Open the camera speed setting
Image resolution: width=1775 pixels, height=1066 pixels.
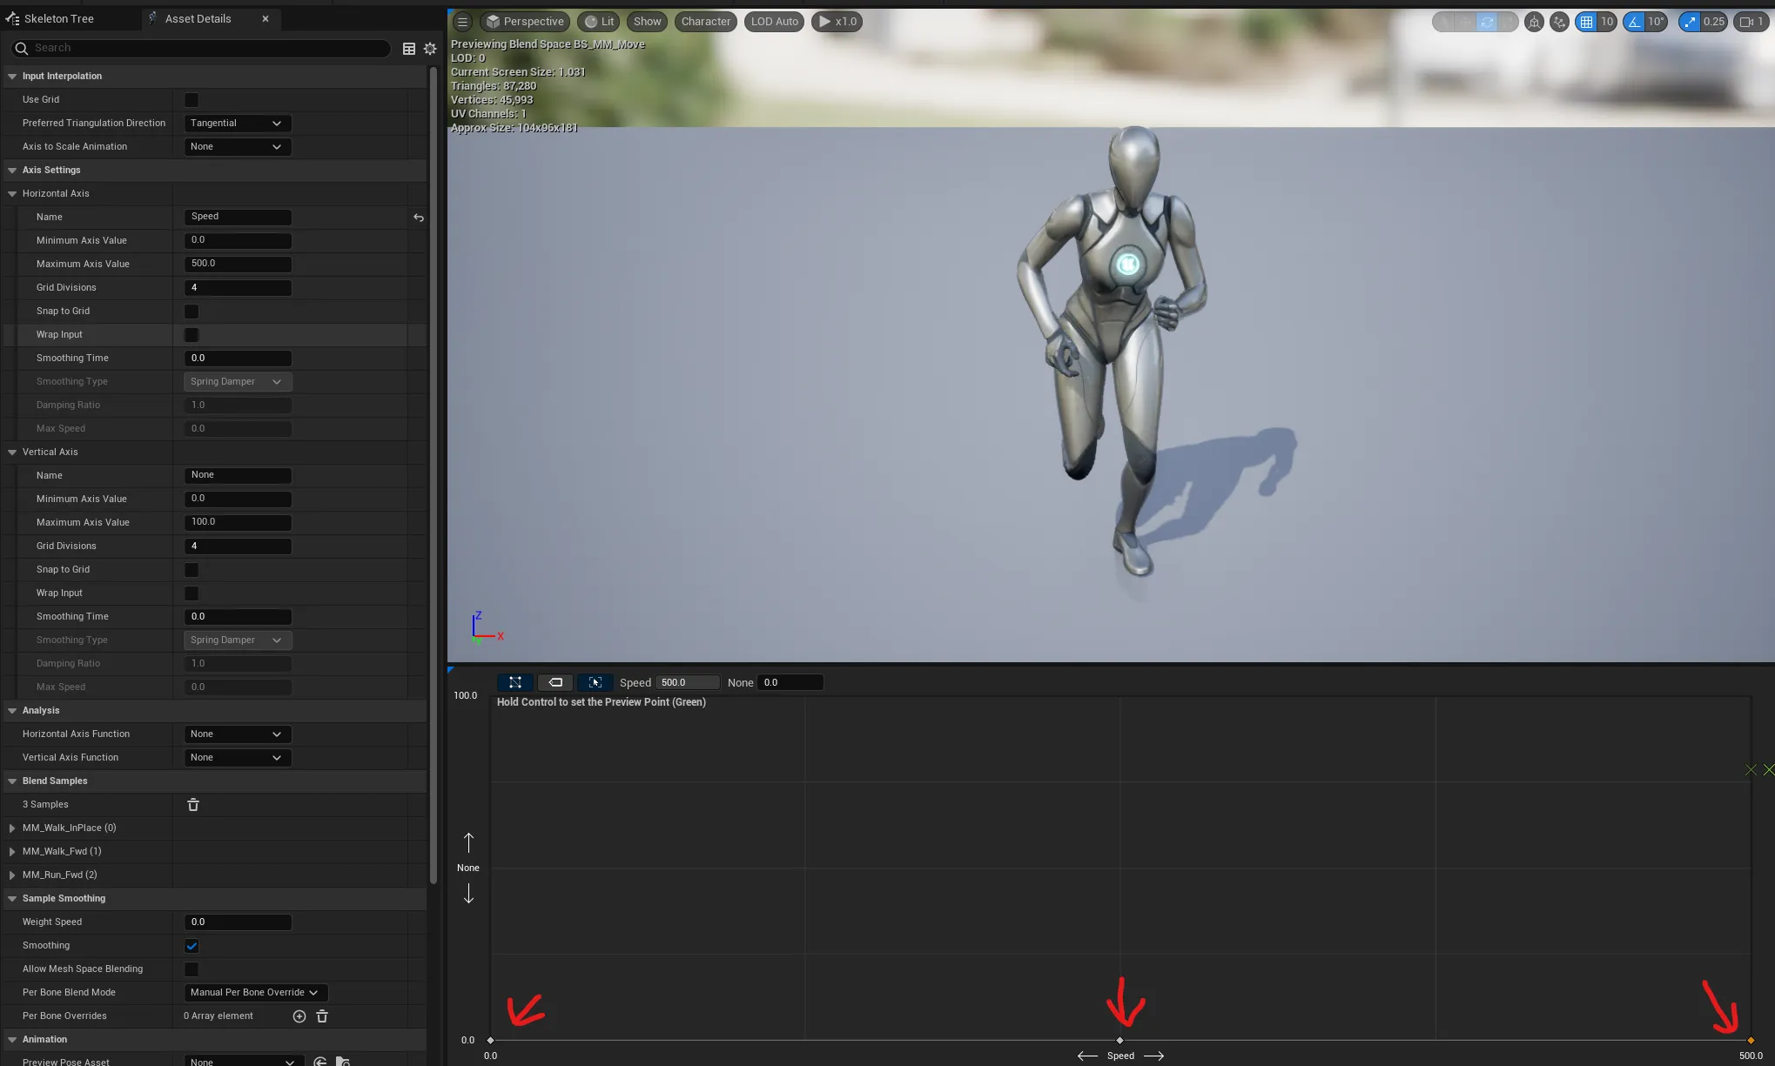click(1750, 22)
